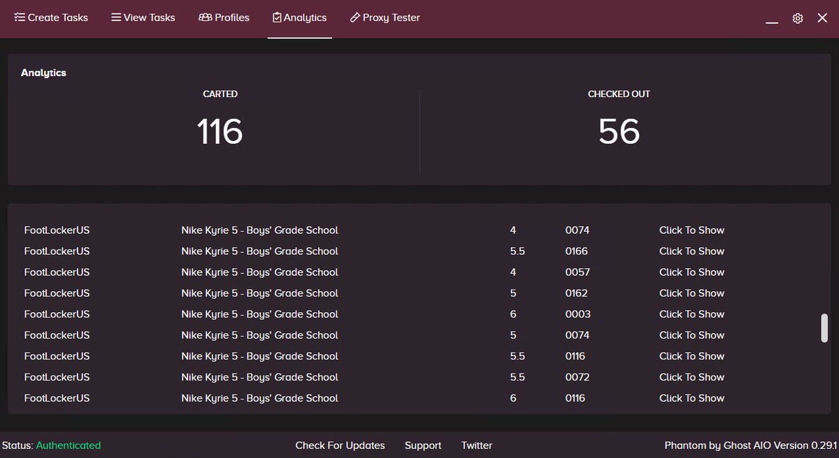This screenshot has height=458, width=839.
Task: Click To Show for the 0162 row
Action: (x=691, y=293)
